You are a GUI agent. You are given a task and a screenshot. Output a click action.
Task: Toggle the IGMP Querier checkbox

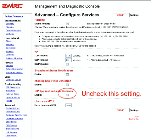tap(67, 64)
